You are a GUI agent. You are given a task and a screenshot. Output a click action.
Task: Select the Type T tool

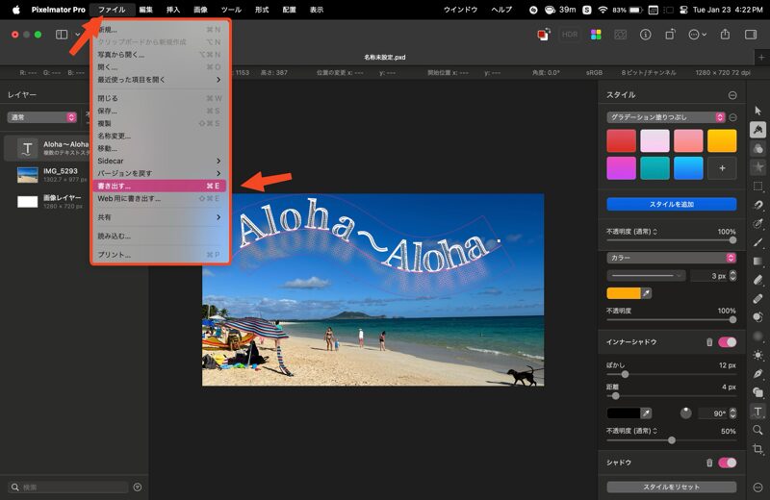(x=757, y=412)
